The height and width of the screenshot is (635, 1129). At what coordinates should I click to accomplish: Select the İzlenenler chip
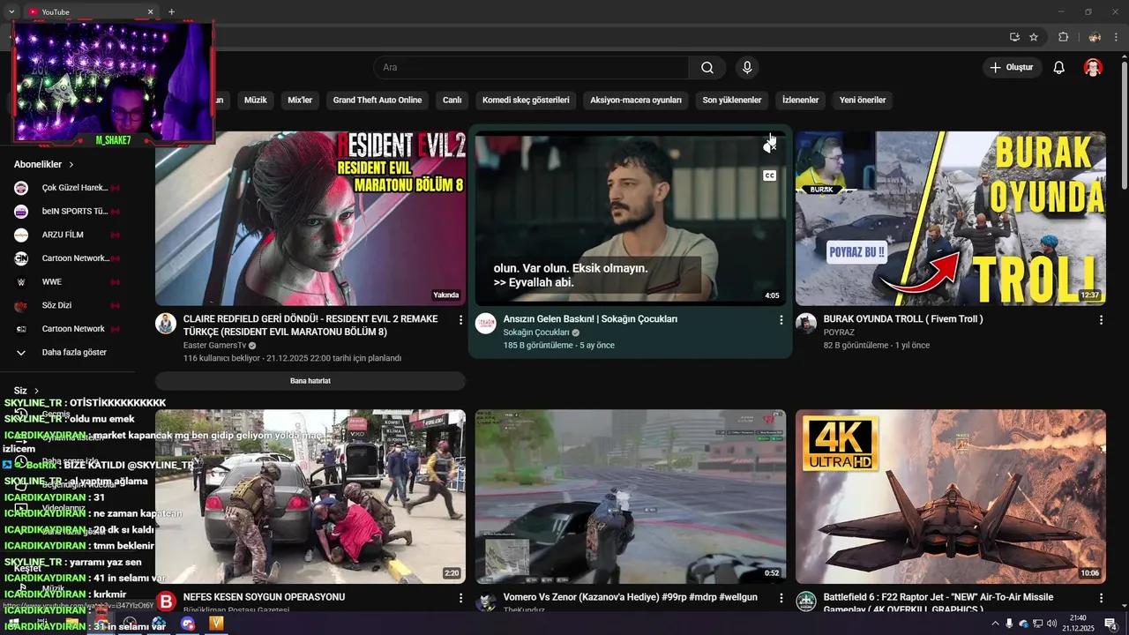[801, 101]
